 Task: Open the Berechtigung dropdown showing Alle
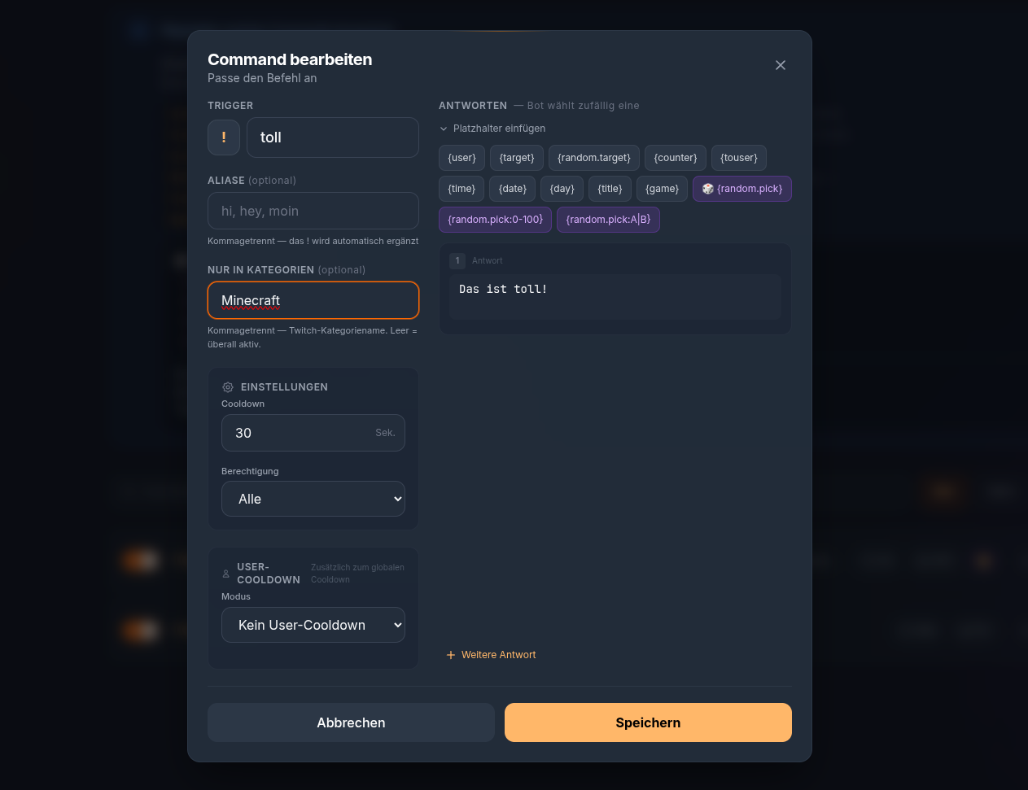click(x=313, y=499)
